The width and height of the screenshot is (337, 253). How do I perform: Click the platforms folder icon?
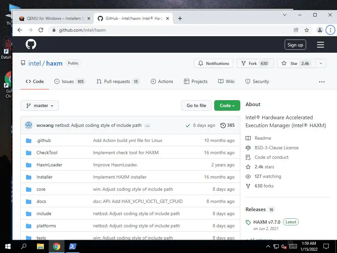tap(29, 226)
